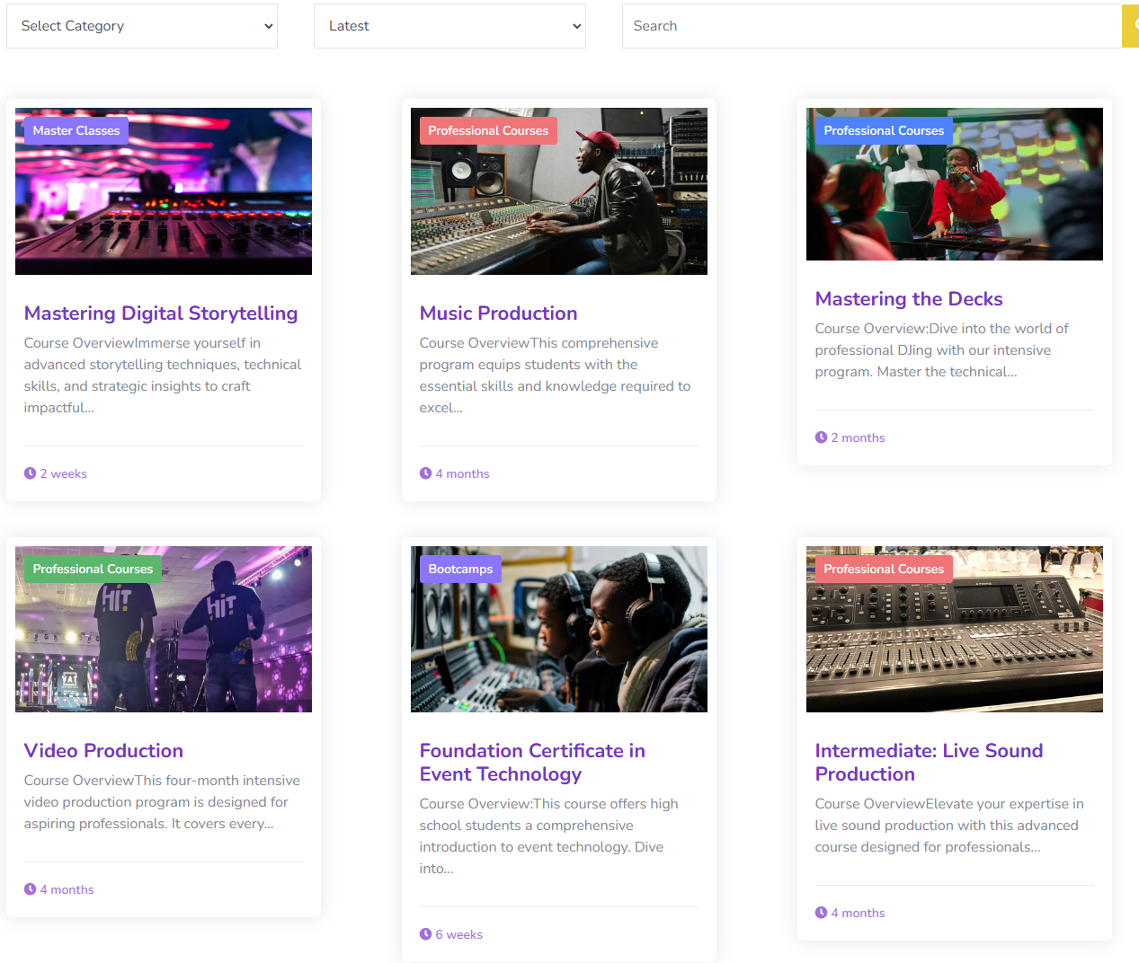Click clock icon beside 2 months duration
This screenshot has height=963, width=1139.
pyautogui.click(x=821, y=437)
